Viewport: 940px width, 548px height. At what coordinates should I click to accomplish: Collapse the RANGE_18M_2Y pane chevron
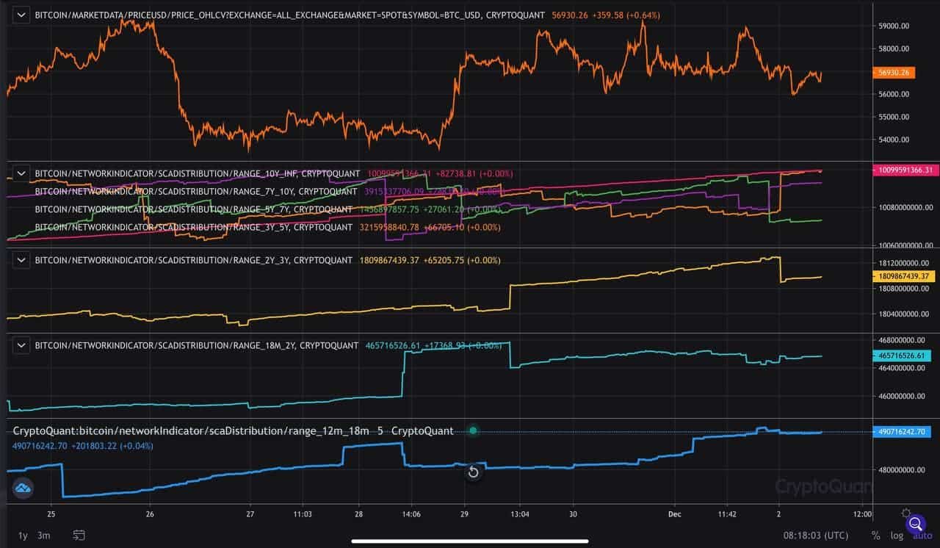21,345
